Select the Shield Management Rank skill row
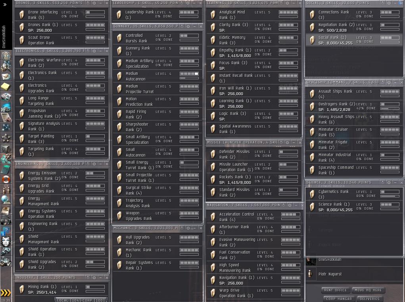 pos(61,239)
